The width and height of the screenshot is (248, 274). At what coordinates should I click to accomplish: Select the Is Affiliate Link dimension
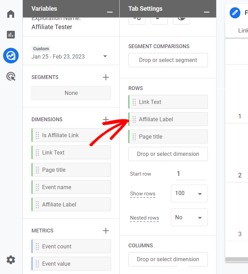tap(71, 135)
